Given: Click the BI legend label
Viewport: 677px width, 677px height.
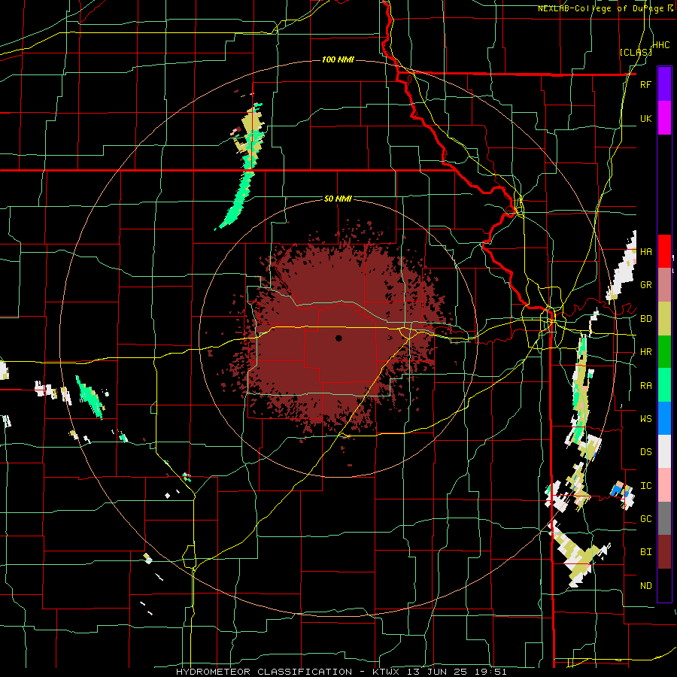Looking at the screenshot, I should [x=645, y=552].
